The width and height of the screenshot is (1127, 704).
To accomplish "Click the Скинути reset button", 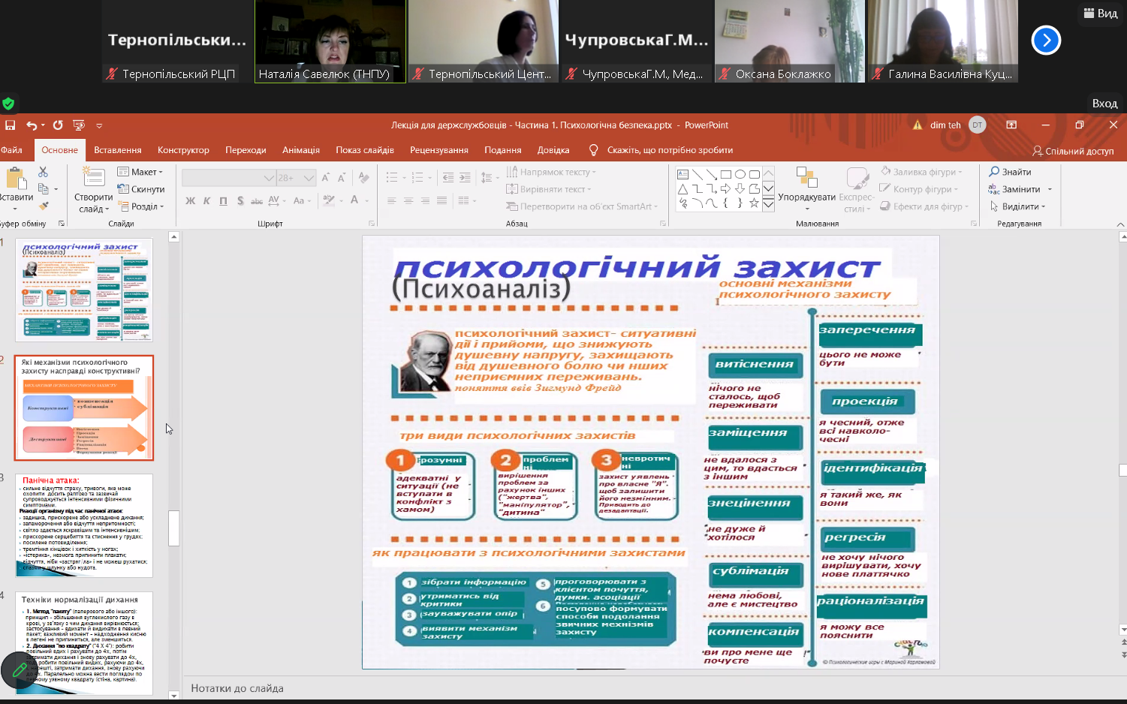I will point(141,189).
